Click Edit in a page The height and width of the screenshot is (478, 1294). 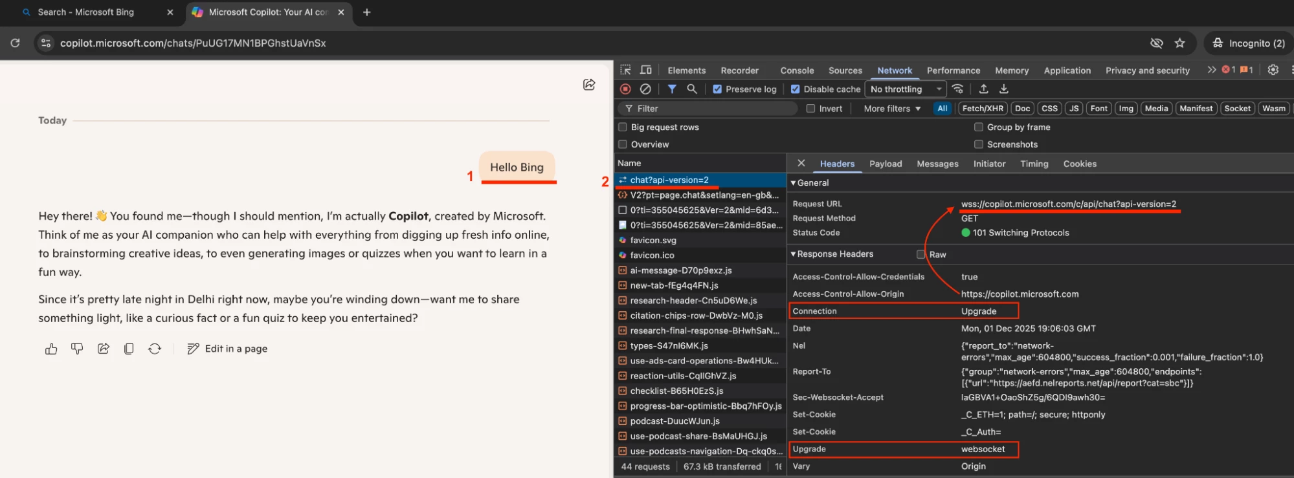tap(227, 349)
